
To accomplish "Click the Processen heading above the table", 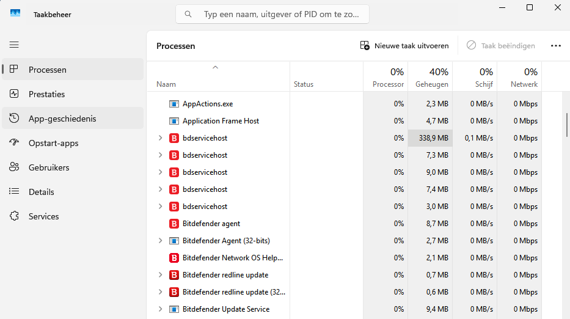I will pyautogui.click(x=175, y=46).
